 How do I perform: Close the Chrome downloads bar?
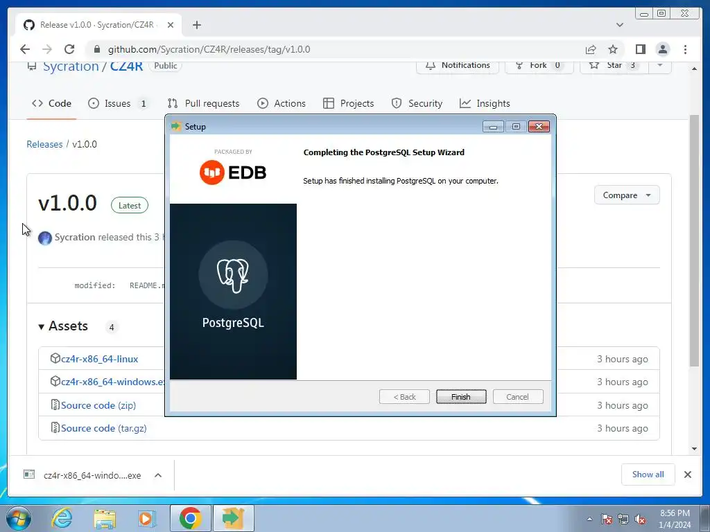(687, 475)
